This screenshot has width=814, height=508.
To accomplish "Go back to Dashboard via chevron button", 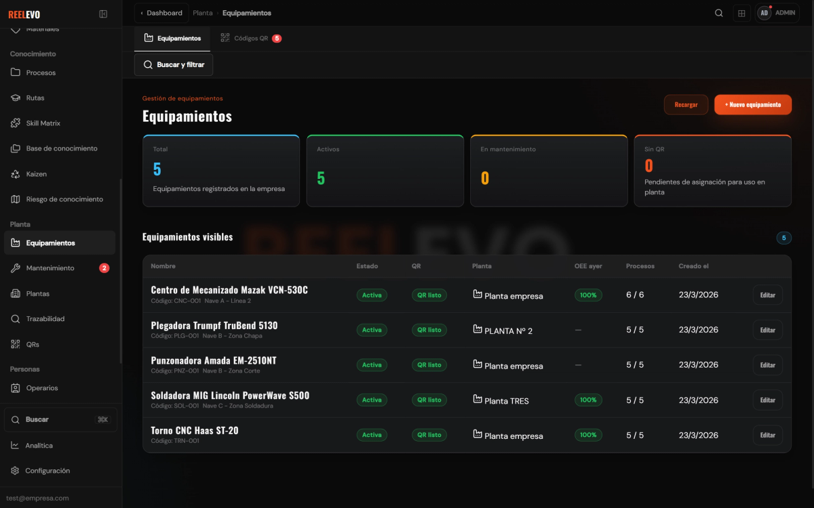I will (x=161, y=13).
